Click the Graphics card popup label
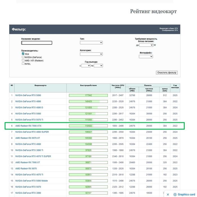197x197 pixels. pos(186,194)
